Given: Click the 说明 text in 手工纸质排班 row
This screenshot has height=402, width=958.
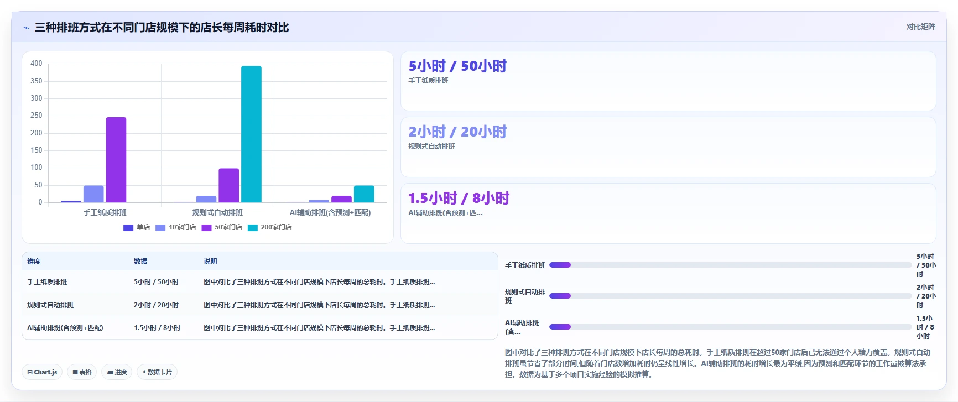Looking at the screenshot, I should [319, 282].
